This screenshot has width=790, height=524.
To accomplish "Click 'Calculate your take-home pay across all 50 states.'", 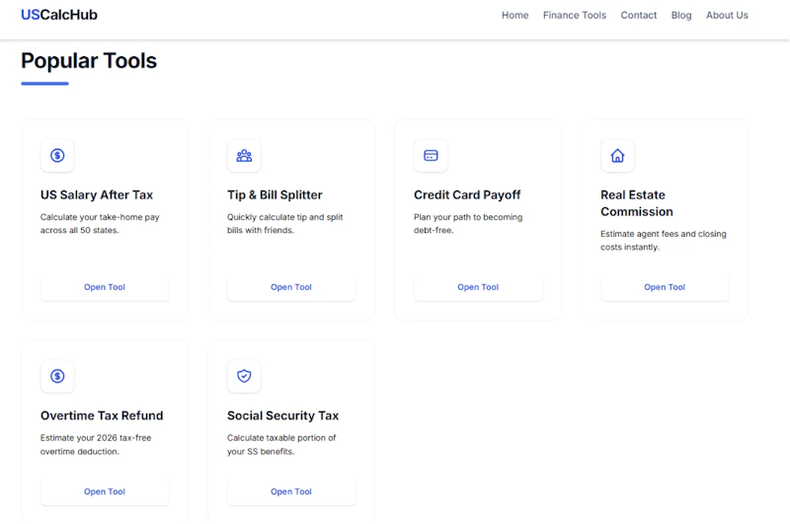I will click(100, 224).
